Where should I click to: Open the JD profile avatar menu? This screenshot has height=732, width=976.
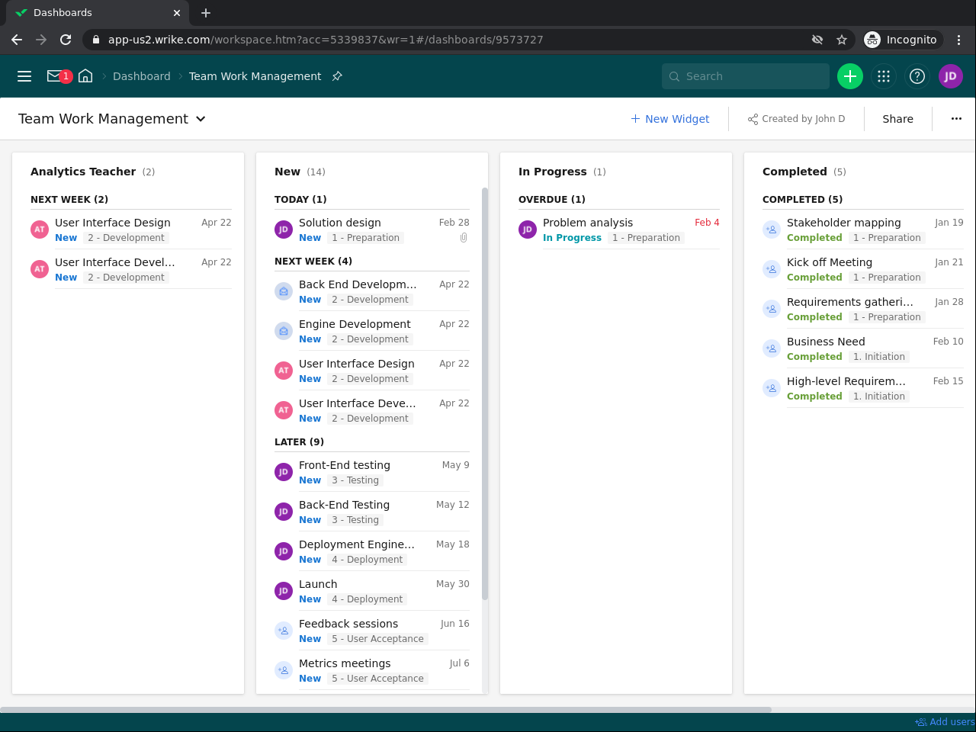click(951, 76)
